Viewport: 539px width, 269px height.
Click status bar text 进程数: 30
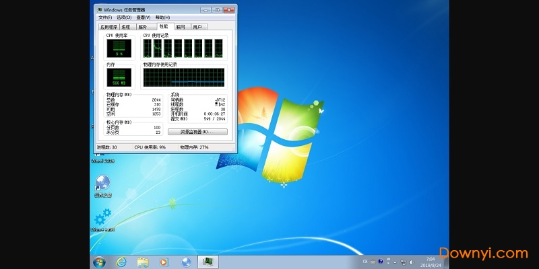(107, 147)
